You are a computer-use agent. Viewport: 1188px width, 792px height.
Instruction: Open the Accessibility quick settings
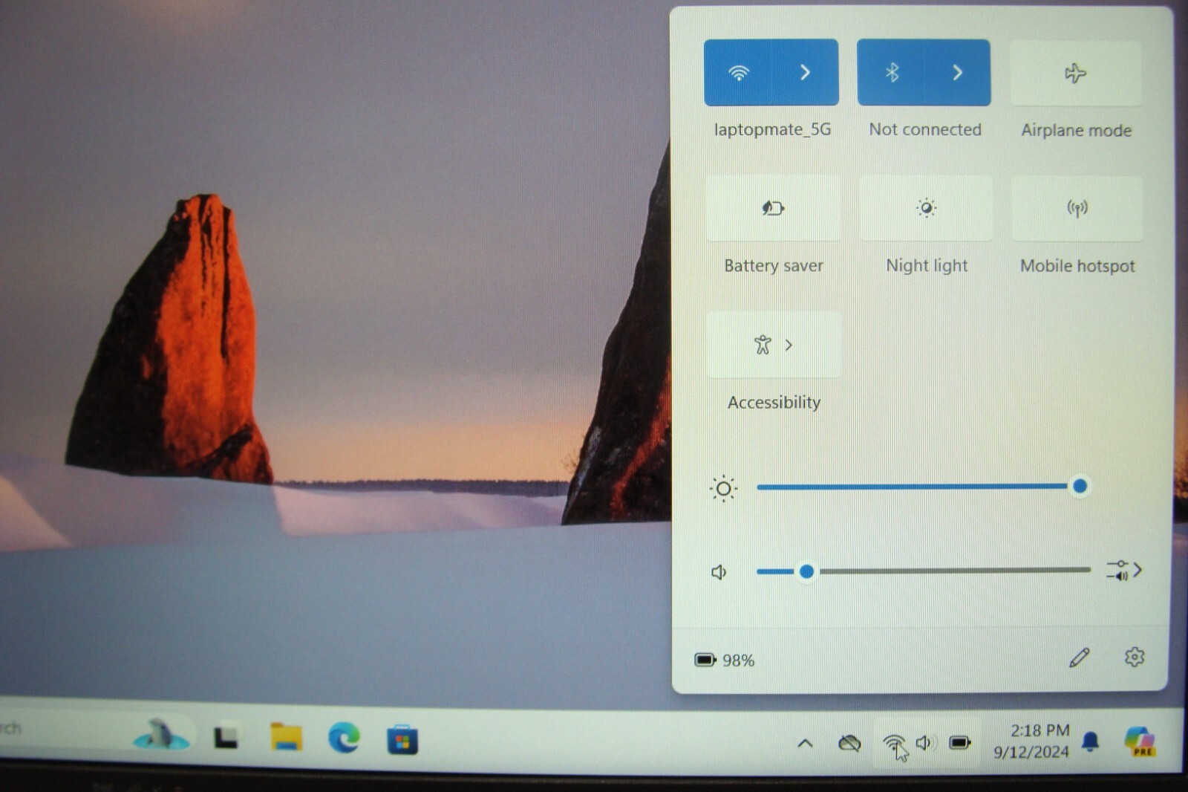(774, 345)
